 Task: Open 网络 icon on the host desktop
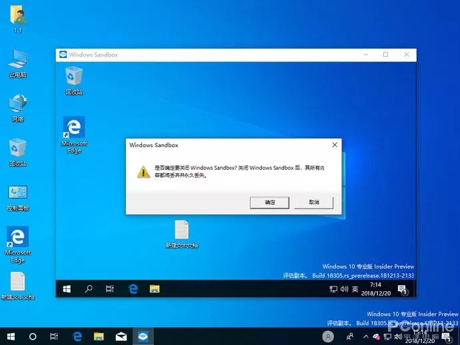pos(18,108)
